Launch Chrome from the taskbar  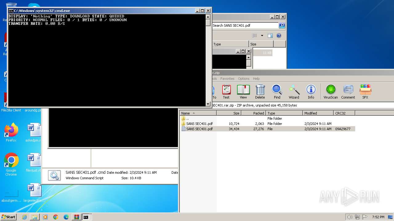coord(56,217)
